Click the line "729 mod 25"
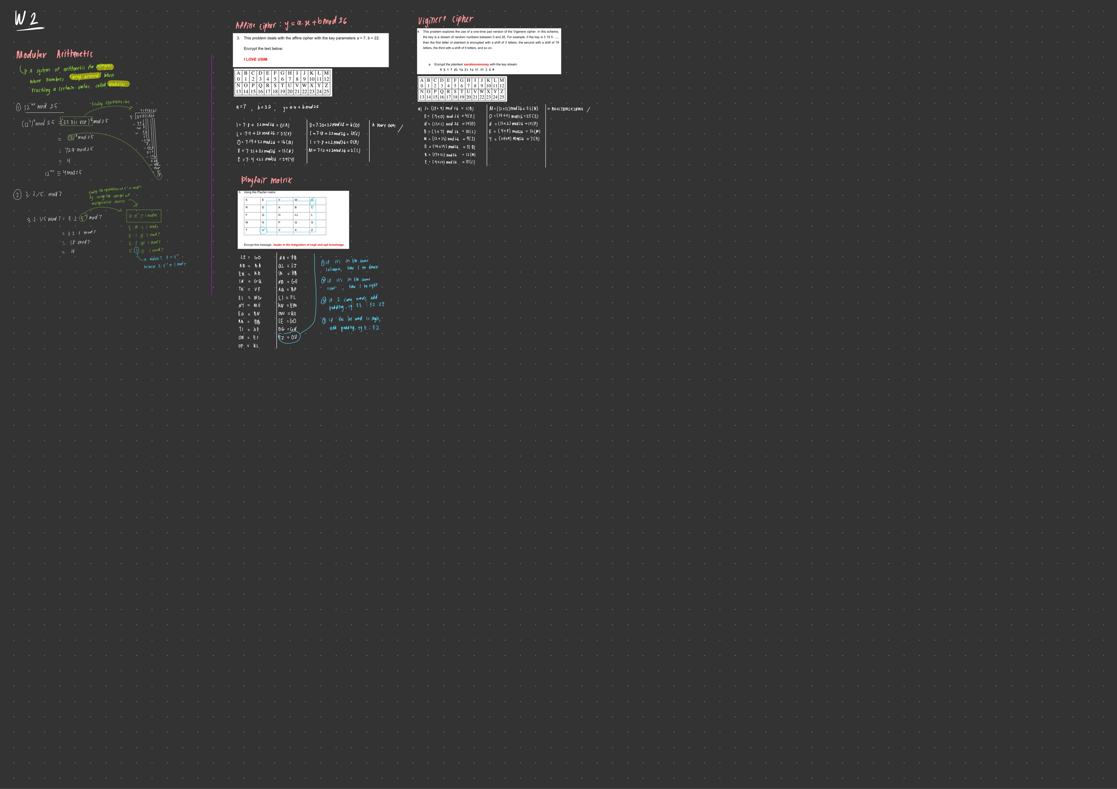The height and width of the screenshot is (789, 1117). coord(77,150)
